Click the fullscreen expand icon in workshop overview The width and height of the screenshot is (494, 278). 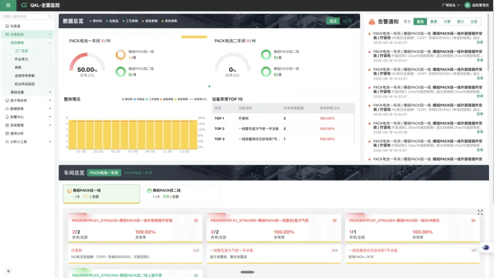coord(480,213)
